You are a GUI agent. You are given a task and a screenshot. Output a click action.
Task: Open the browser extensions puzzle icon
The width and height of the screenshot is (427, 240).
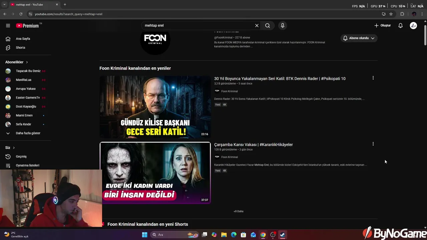point(402,14)
